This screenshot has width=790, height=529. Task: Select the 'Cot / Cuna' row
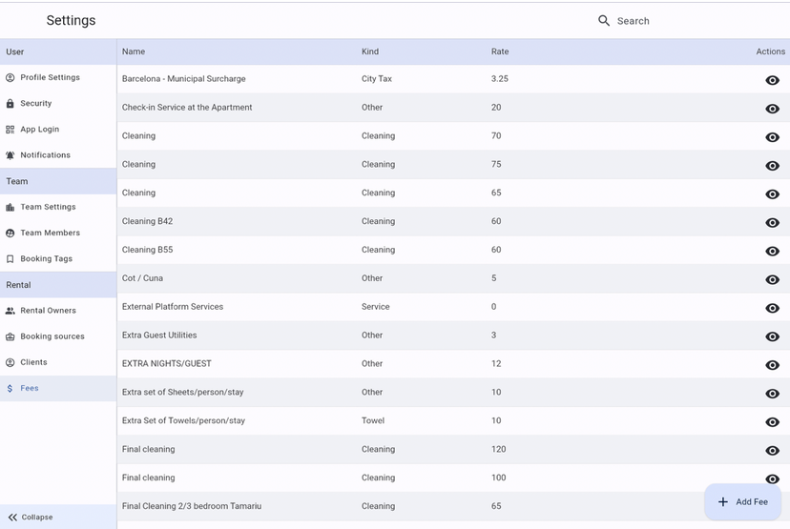(453, 278)
